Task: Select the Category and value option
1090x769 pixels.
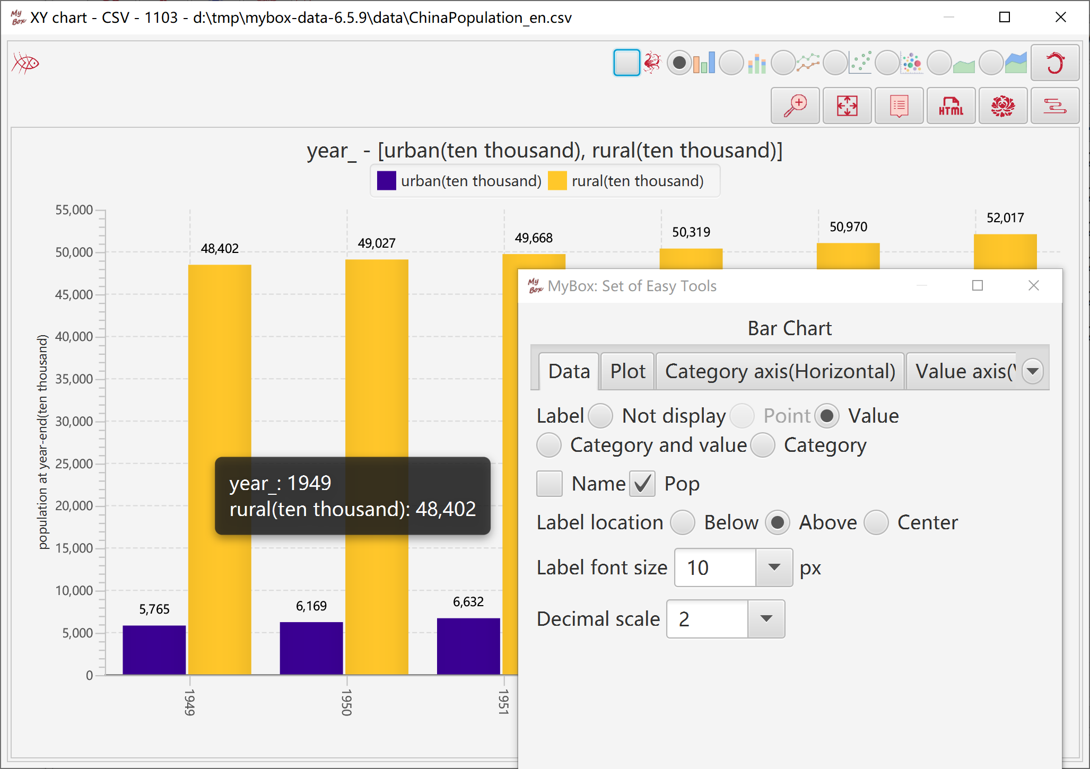Action: tap(549, 445)
